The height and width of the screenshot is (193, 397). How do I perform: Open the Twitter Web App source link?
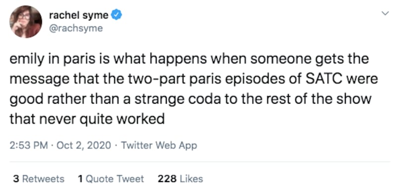[159, 145]
